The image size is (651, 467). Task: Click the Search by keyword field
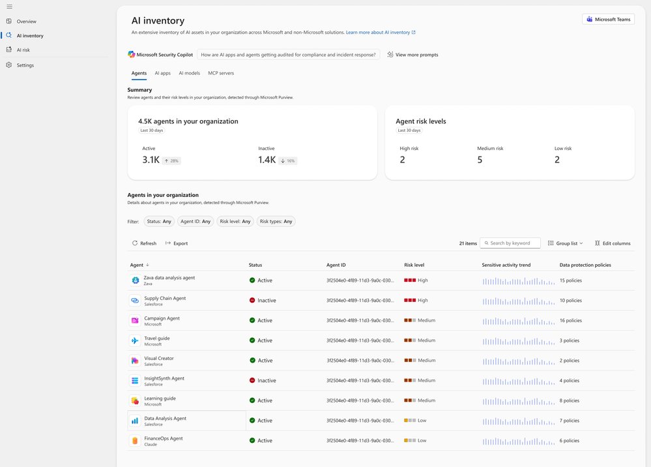(510, 243)
